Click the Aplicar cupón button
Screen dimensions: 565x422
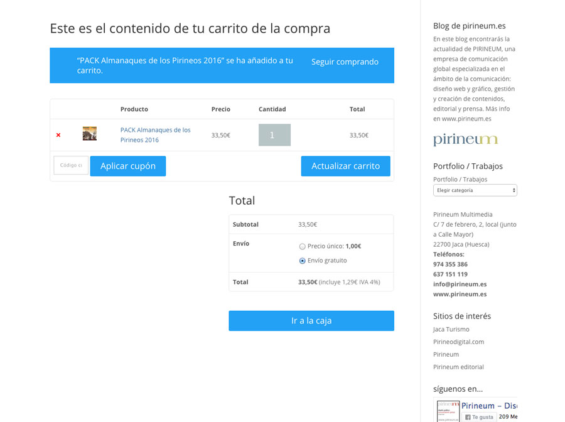[x=128, y=166]
